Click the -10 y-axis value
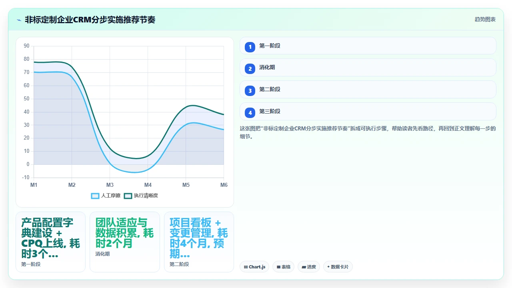The image size is (512, 288). coord(26,178)
